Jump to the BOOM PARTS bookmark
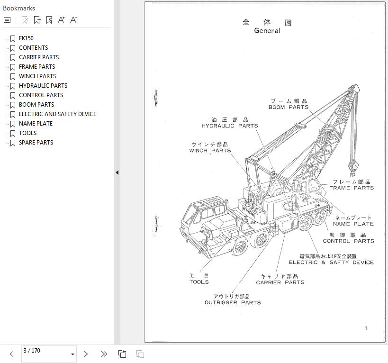Screen dimensions: 388x363 pos(36,105)
